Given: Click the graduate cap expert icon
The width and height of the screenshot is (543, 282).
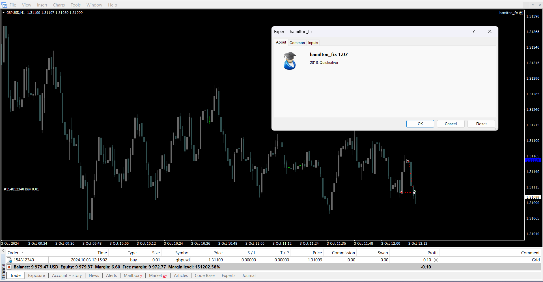Looking at the screenshot, I should coord(289,61).
